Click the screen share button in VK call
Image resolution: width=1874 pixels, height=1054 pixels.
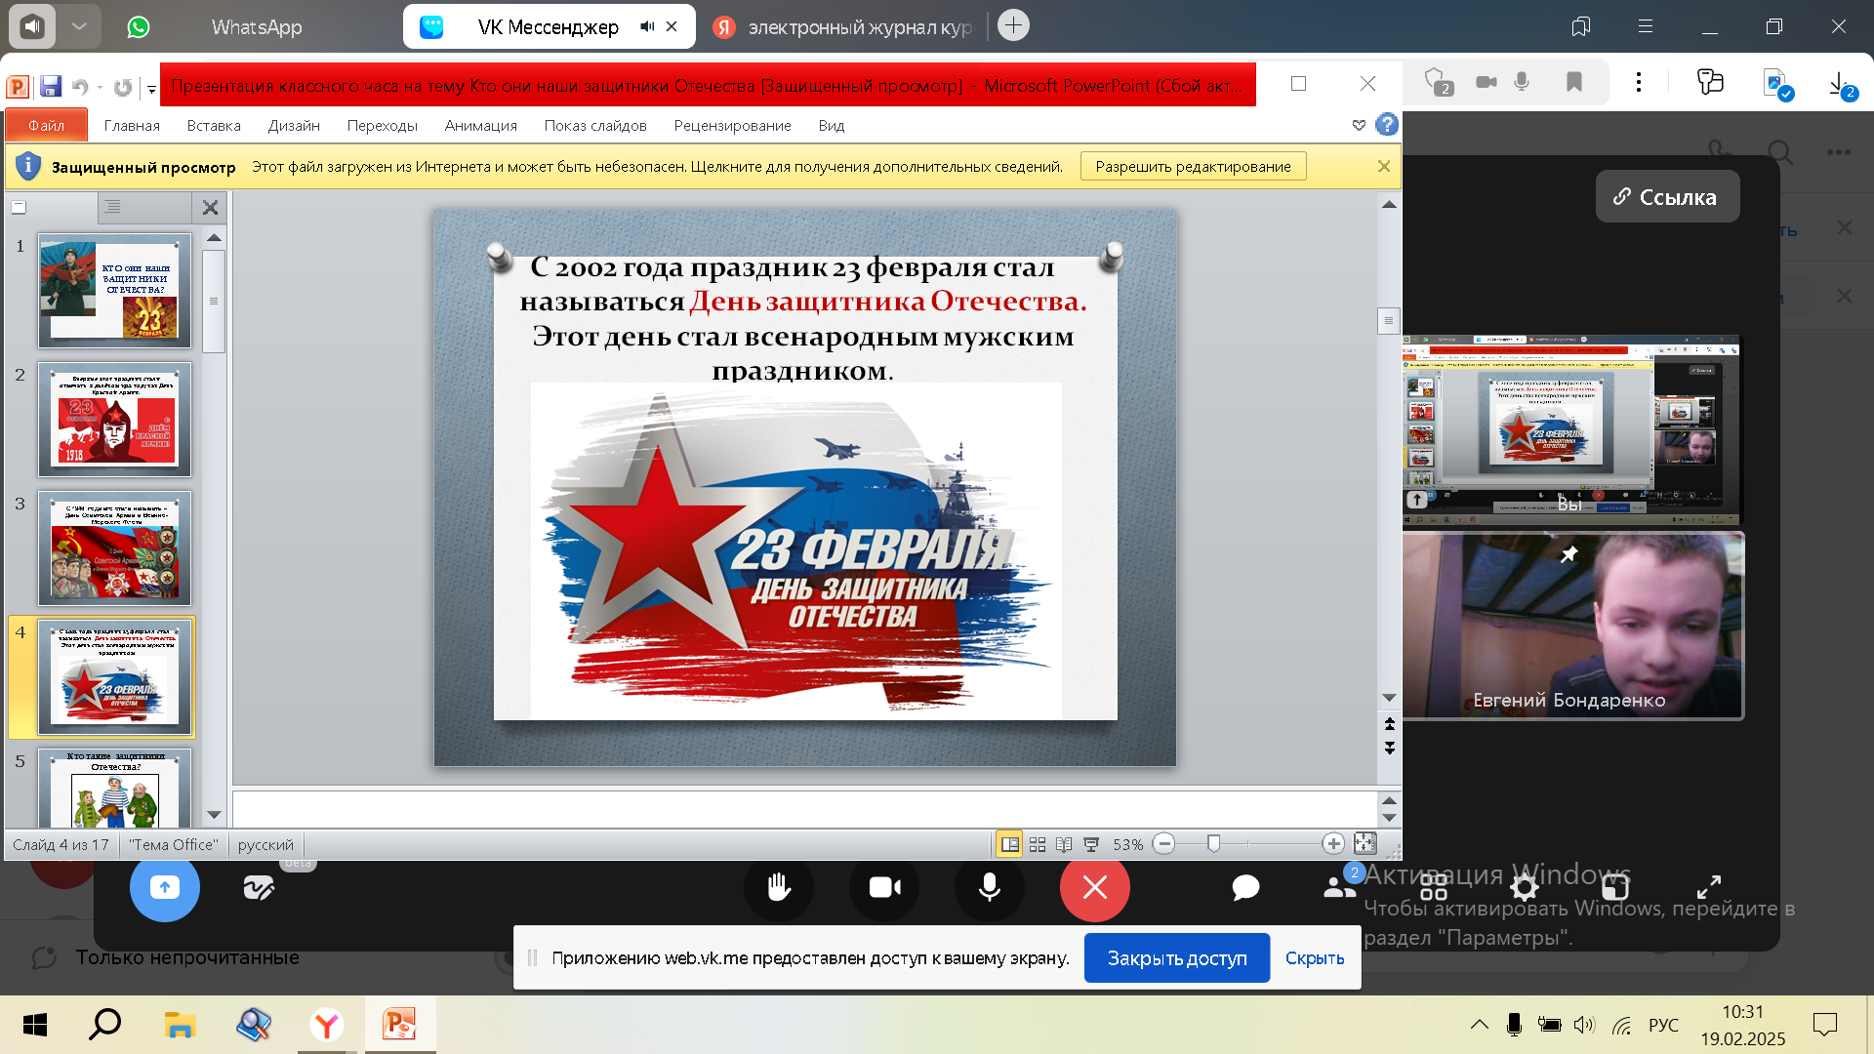tap(165, 887)
